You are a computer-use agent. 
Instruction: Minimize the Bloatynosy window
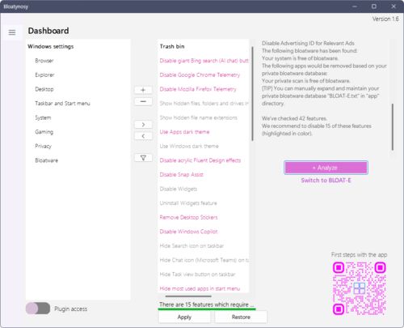tap(355, 6)
